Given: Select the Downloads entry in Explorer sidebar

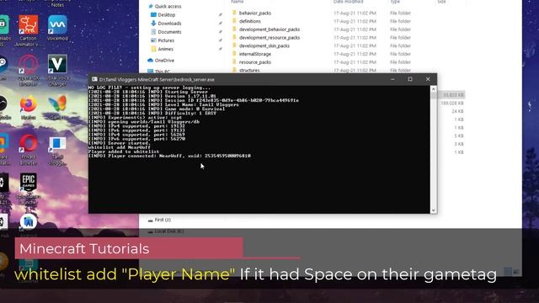Looking at the screenshot, I should 169,23.
